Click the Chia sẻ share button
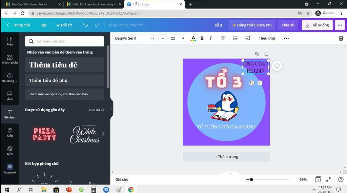 pyautogui.click(x=288, y=25)
